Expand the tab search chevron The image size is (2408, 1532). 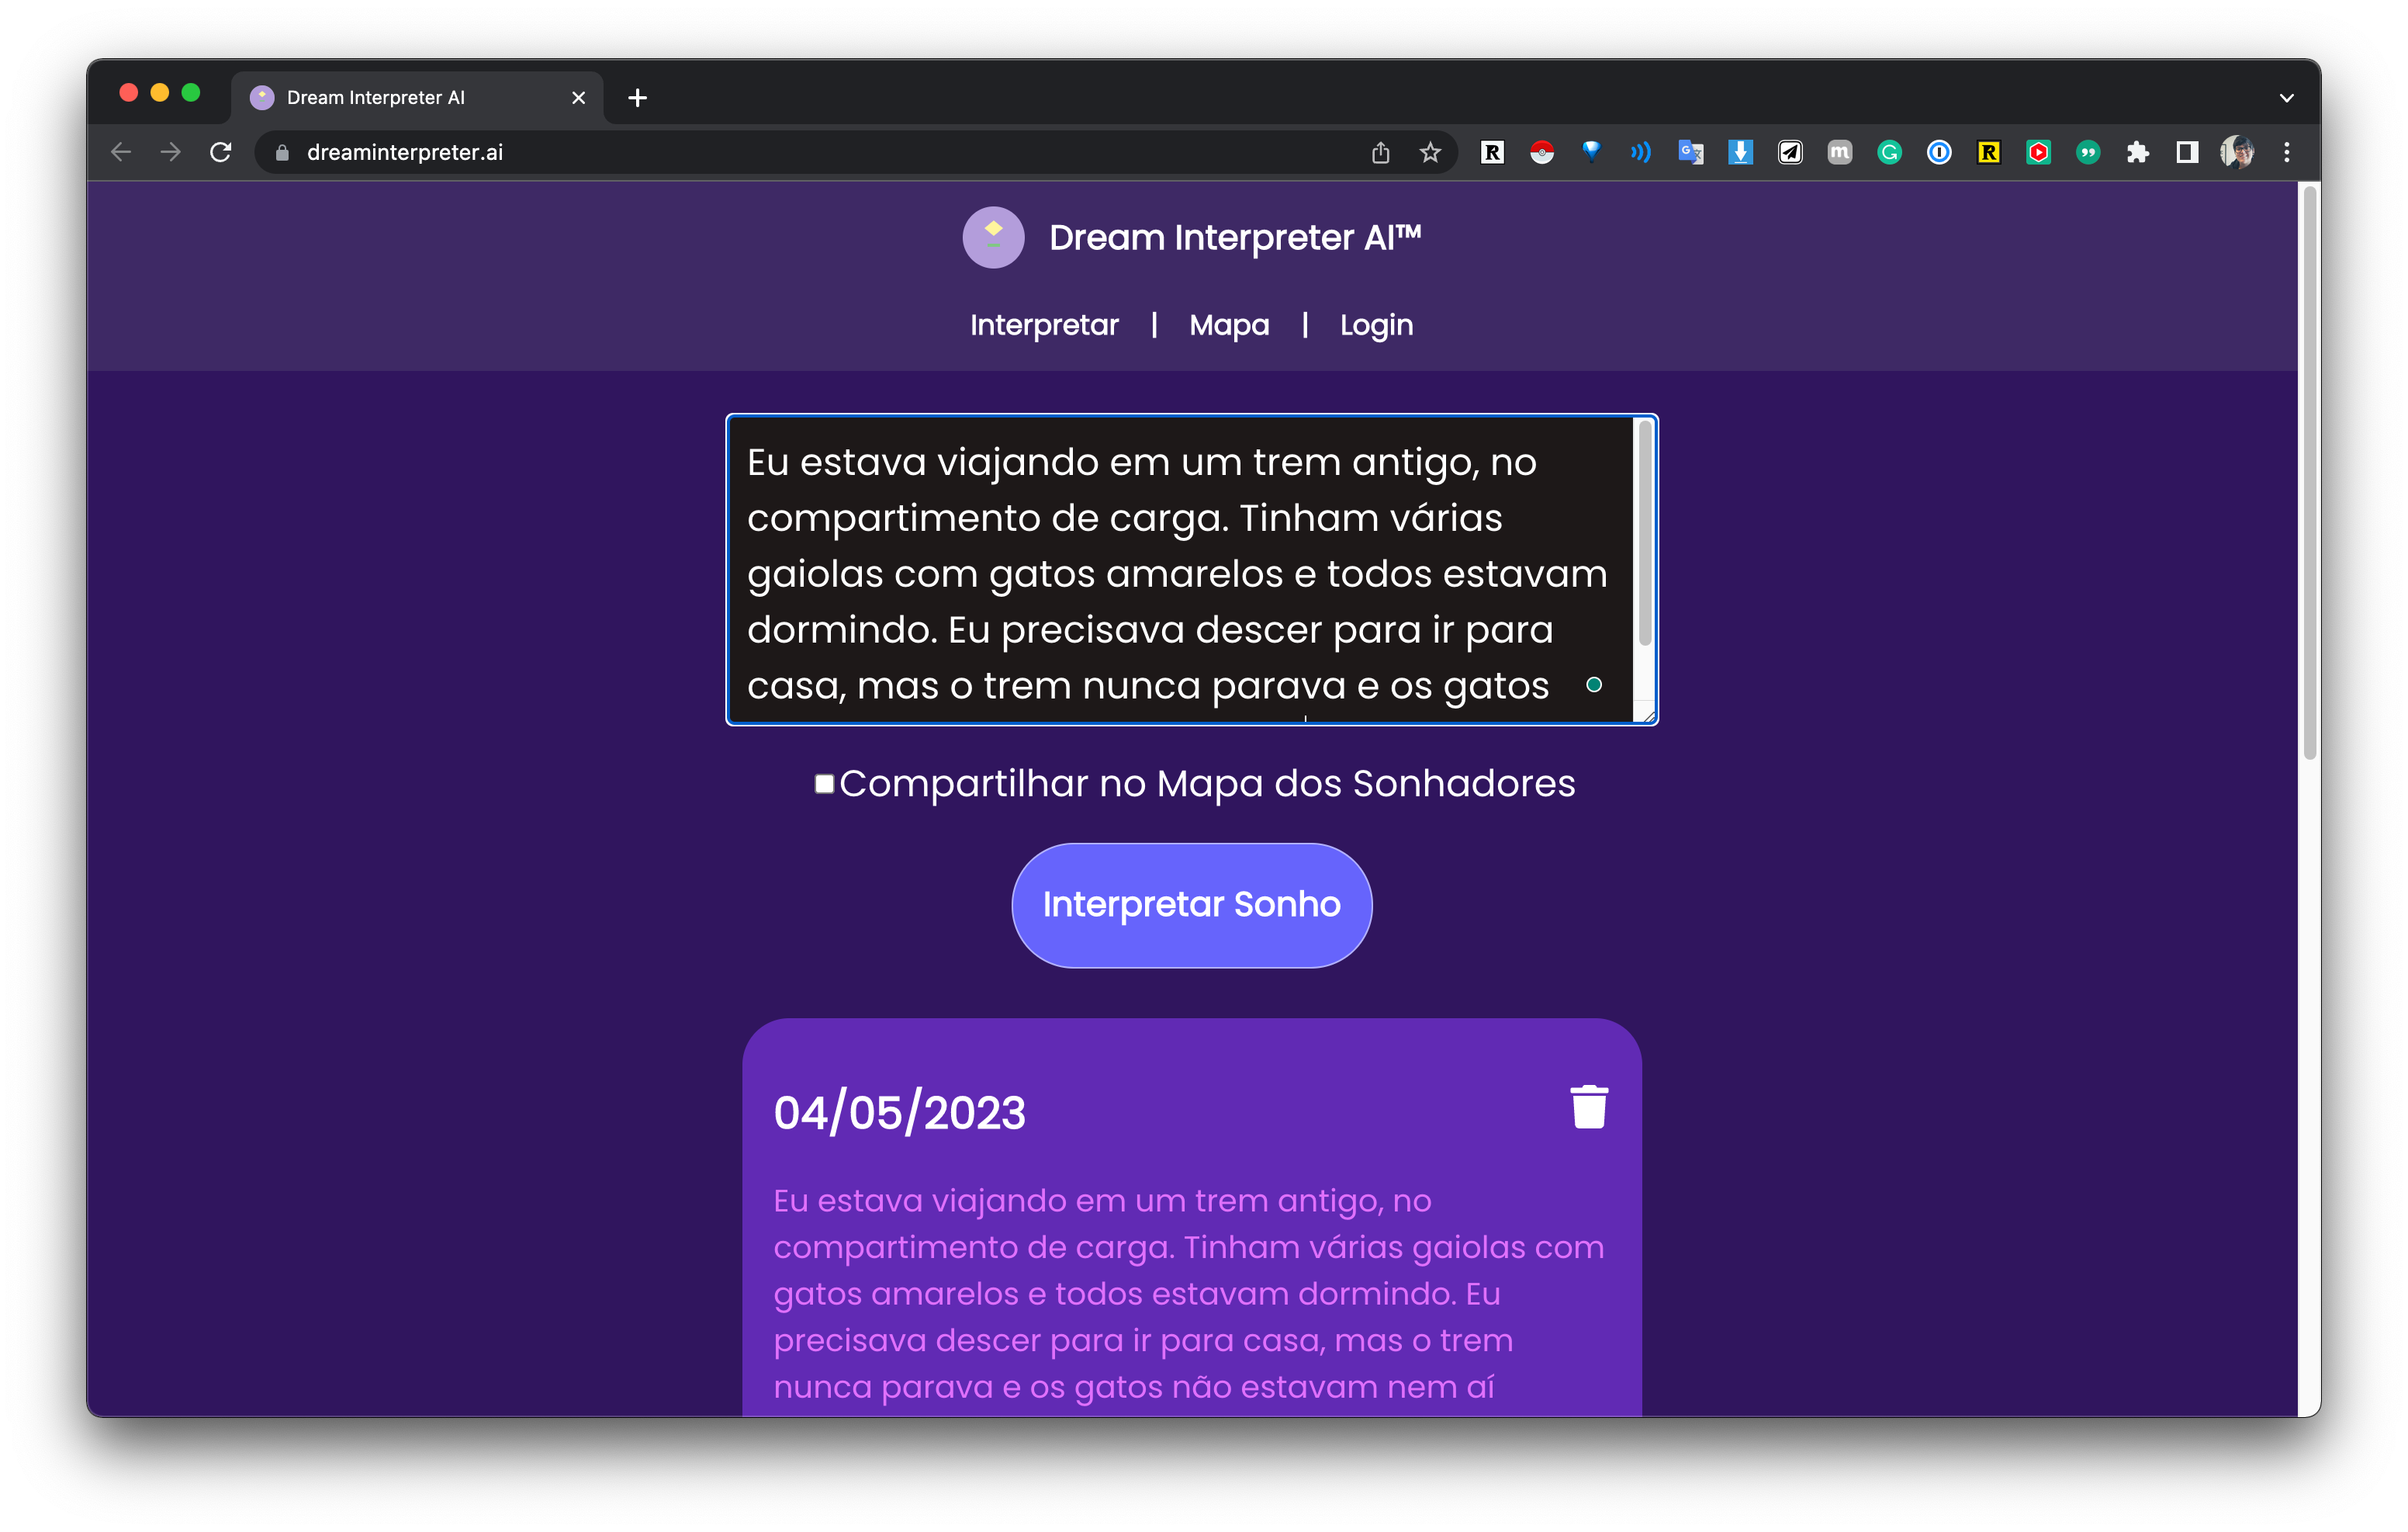tap(2286, 98)
